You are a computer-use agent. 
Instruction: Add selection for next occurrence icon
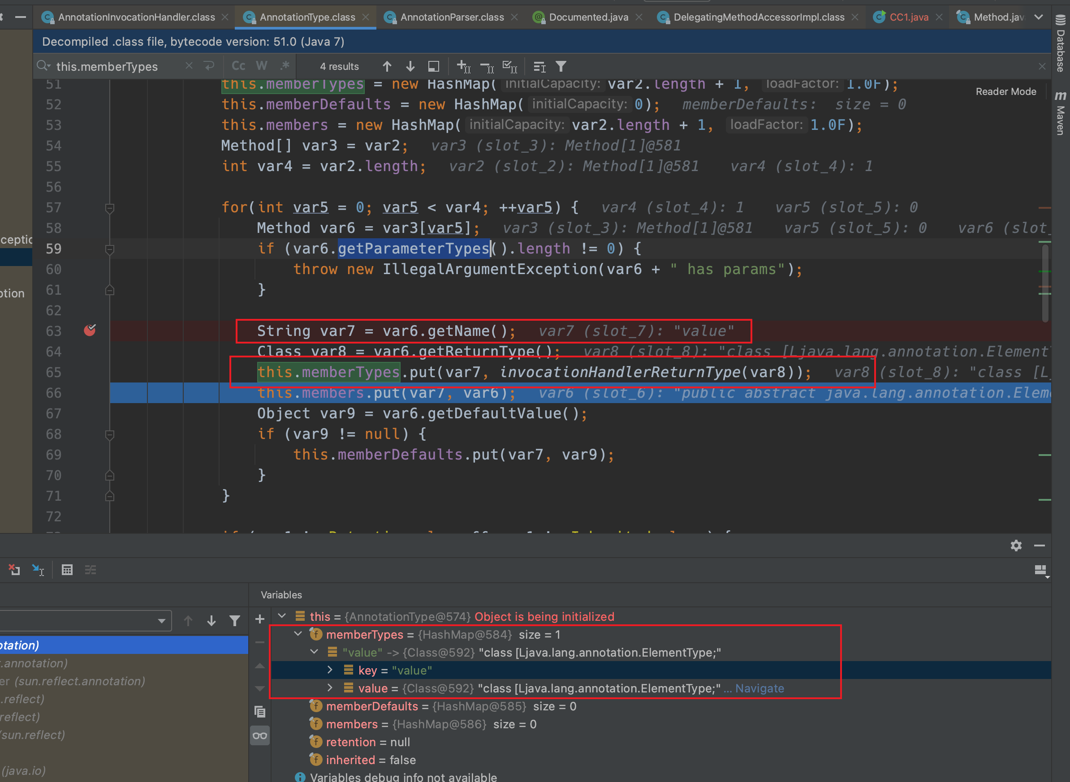tap(463, 66)
